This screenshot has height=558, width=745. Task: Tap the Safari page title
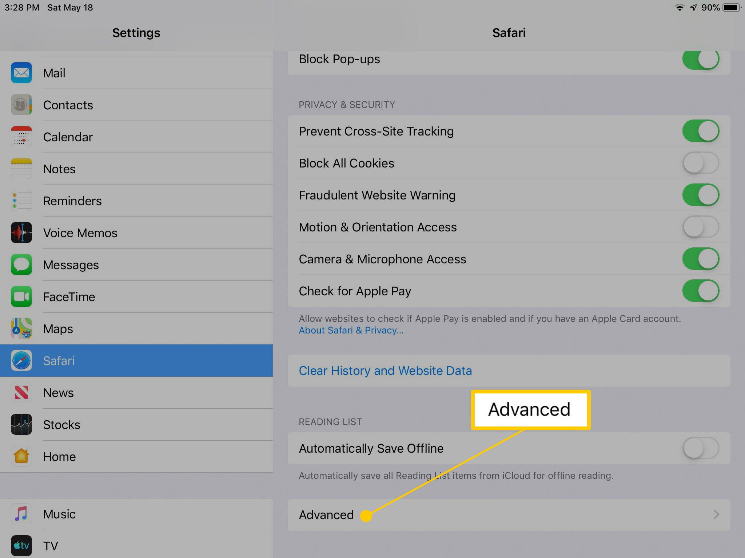(509, 33)
